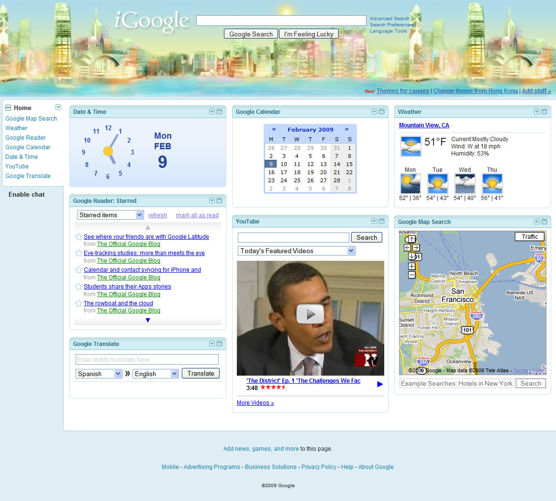
Task: Open the Weather gadget's maximize icon
Action: 545,111
